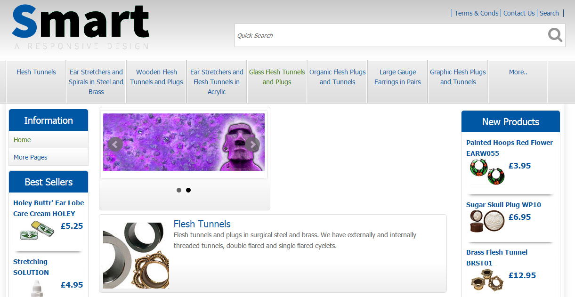Open the More.. navigation menu
575x297 pixels.
point(518,72)
